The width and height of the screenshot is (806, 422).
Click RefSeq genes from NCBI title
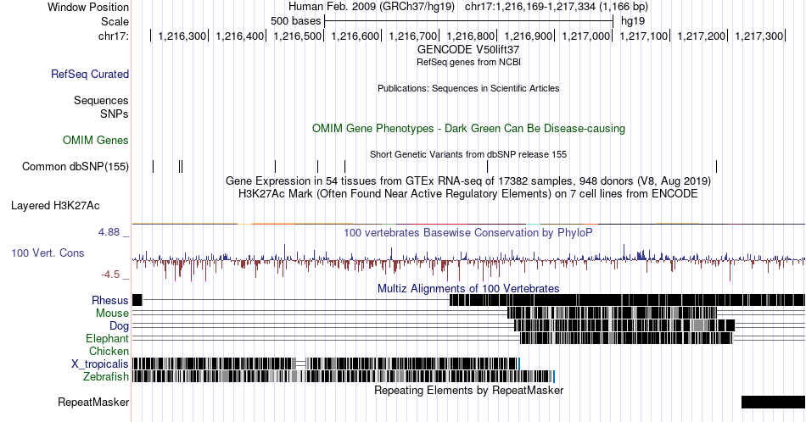coord(468,62)
